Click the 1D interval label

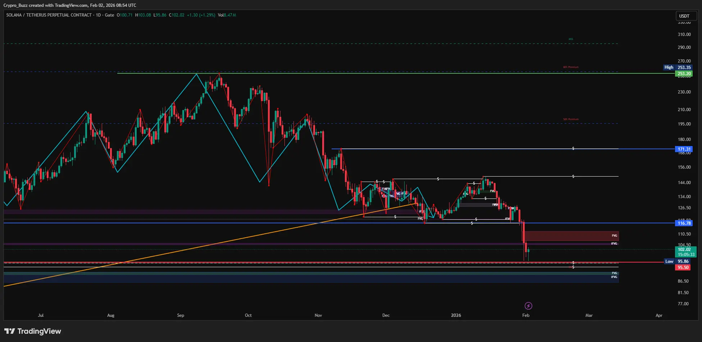(98, 15)
